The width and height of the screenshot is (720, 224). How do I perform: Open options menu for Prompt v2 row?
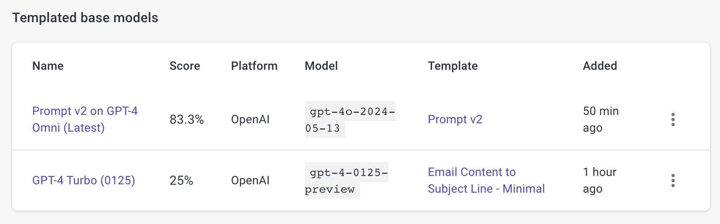pos(673,120)
